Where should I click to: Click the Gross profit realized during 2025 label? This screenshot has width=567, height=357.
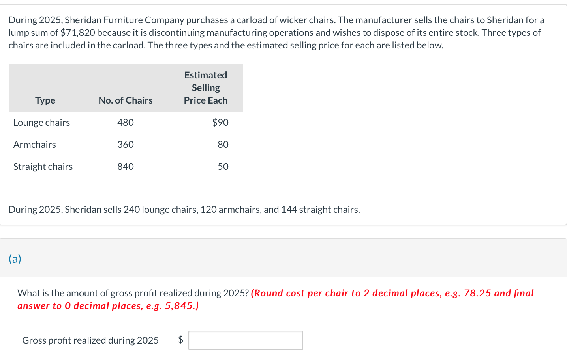pyautogui.click(x=90, y=340)
